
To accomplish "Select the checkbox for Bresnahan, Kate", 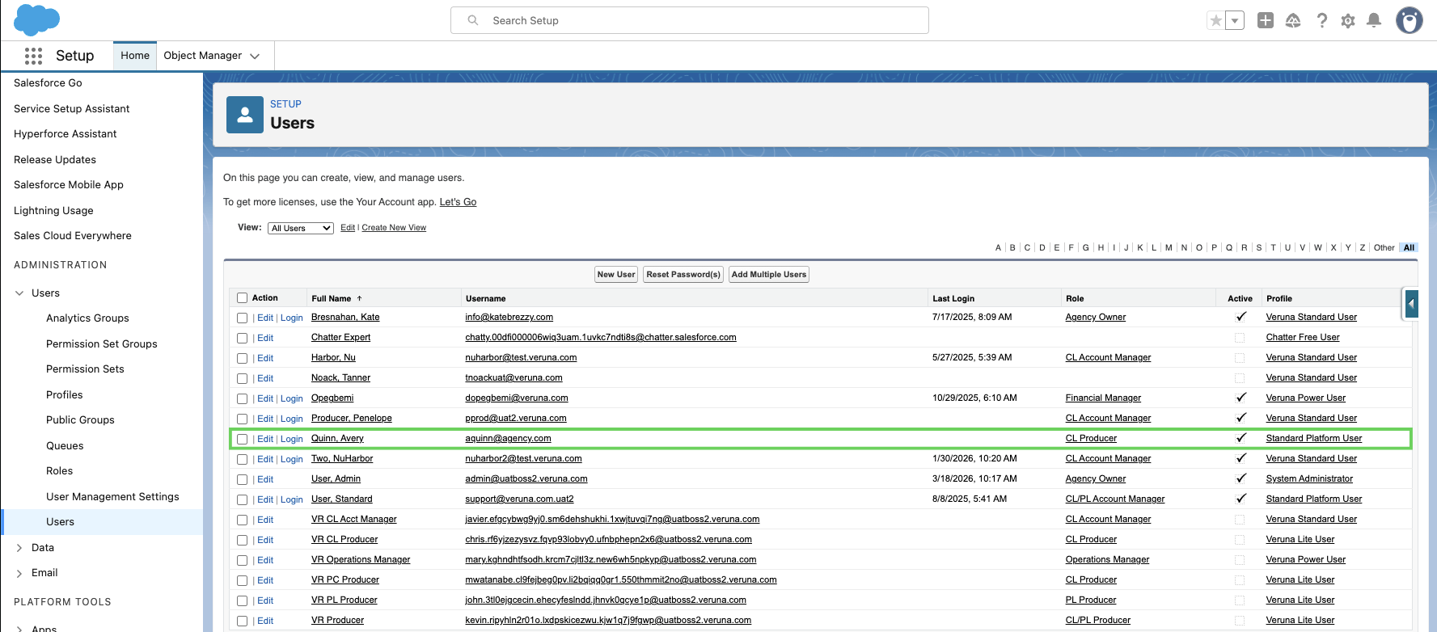I will tap(242, 318).
